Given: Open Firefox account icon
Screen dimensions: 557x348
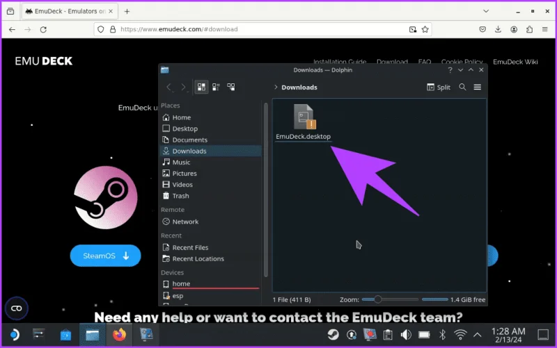Looking at the screenshot, I should pyautogui.click(x=514, y=29).
